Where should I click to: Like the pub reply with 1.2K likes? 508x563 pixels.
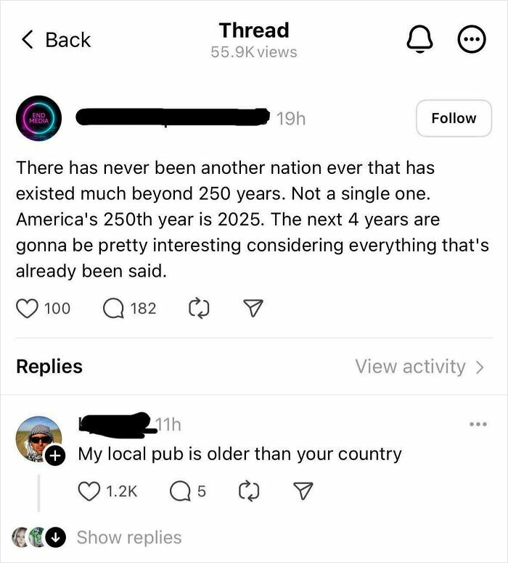(x=89, y=491)
